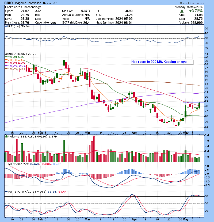Click the BridgeBio Pharma Inc. company name
214x222 pixels.
[28, 3]
